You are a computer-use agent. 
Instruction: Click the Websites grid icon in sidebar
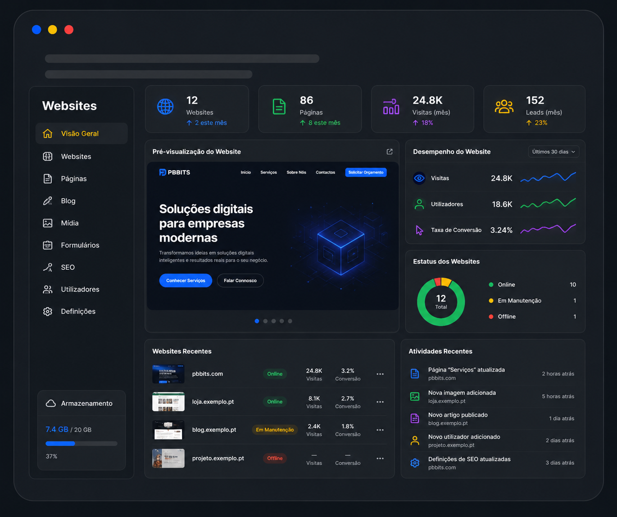47,156
